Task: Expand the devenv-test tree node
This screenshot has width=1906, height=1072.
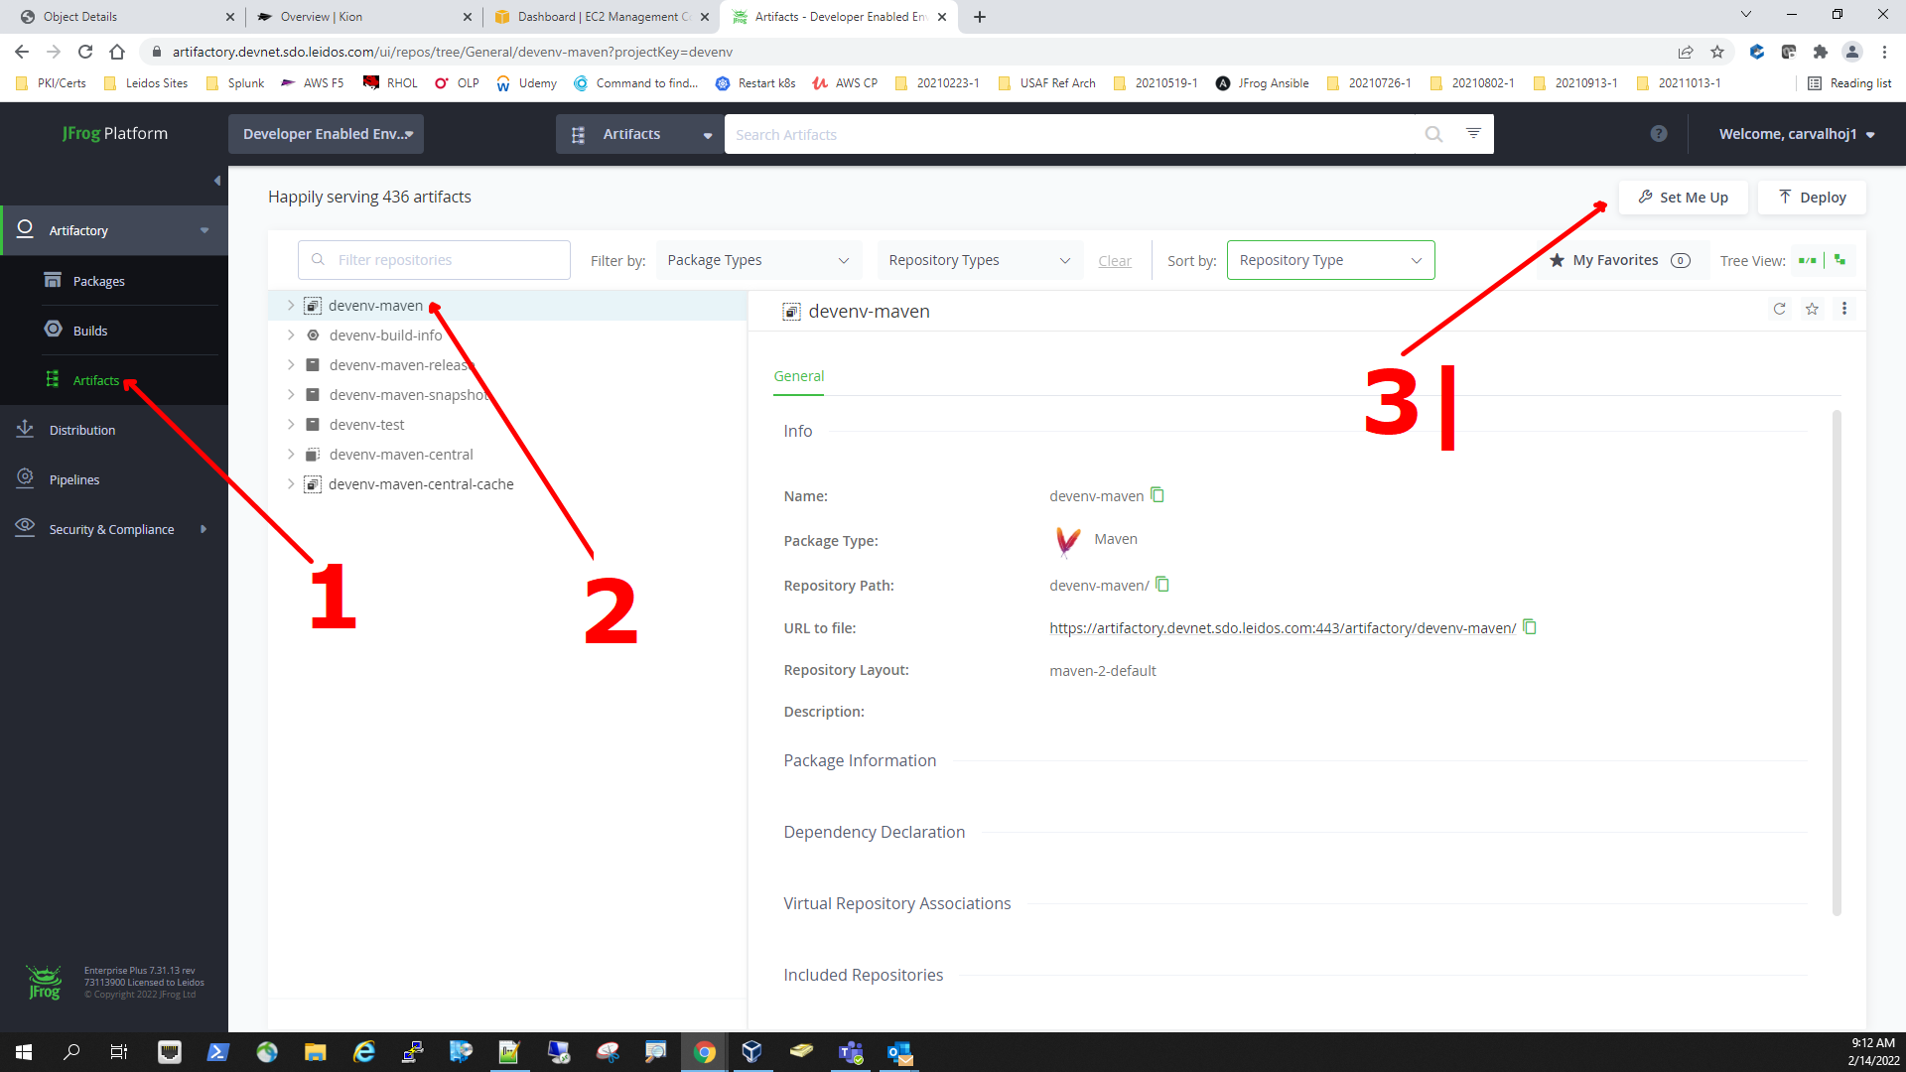Action: tap(291, 425)
